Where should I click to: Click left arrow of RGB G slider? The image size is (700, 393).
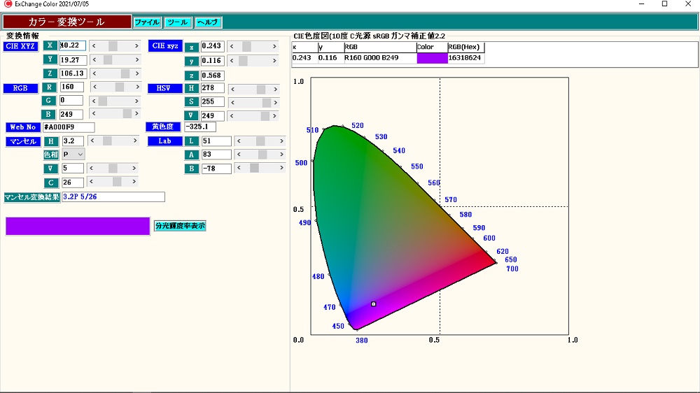(x=95, y=101)
